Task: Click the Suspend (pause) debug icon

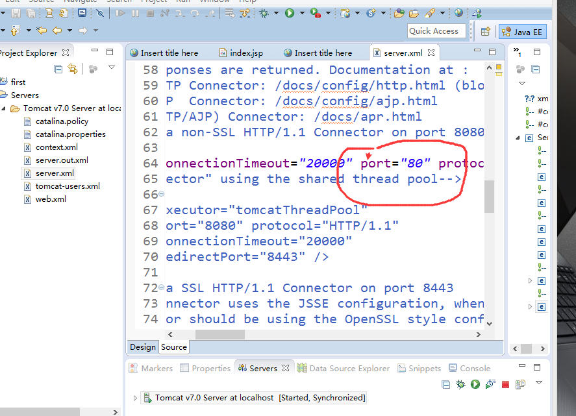Action: pyautogui.click(x=136, y=14)
